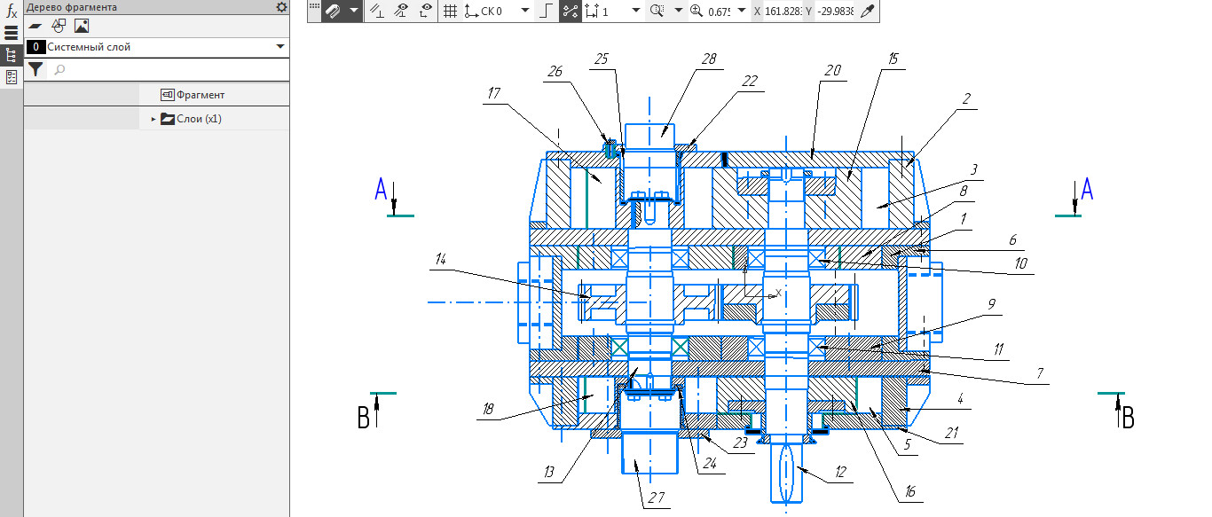Expand the Слои (x1) tree node
1212x517 pixels.
coord(153,118)
